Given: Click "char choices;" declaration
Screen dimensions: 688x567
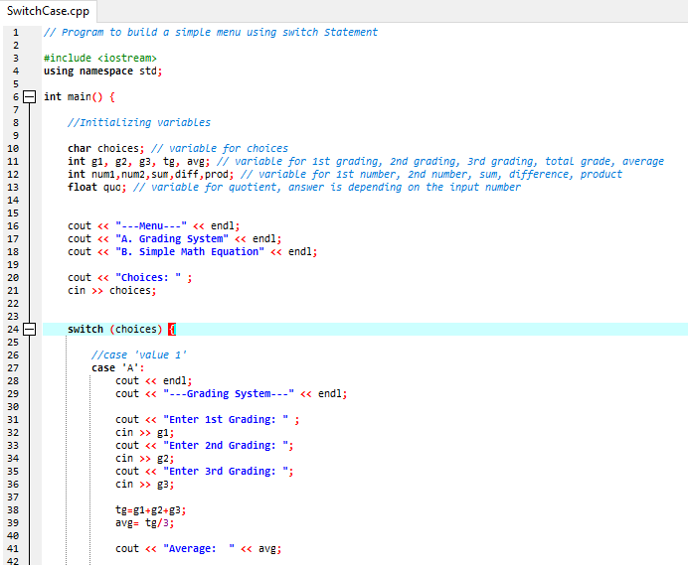Looking at the screenshot, I should tap(105, 149).
